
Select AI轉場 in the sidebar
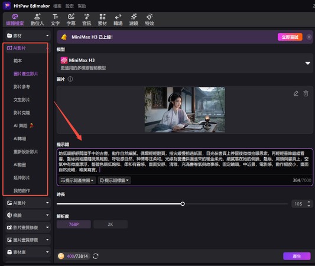click(20, 139)
